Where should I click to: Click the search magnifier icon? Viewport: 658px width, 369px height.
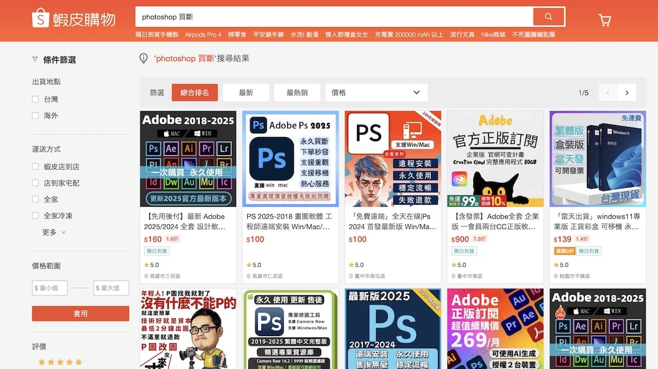[x=549, y=17]
